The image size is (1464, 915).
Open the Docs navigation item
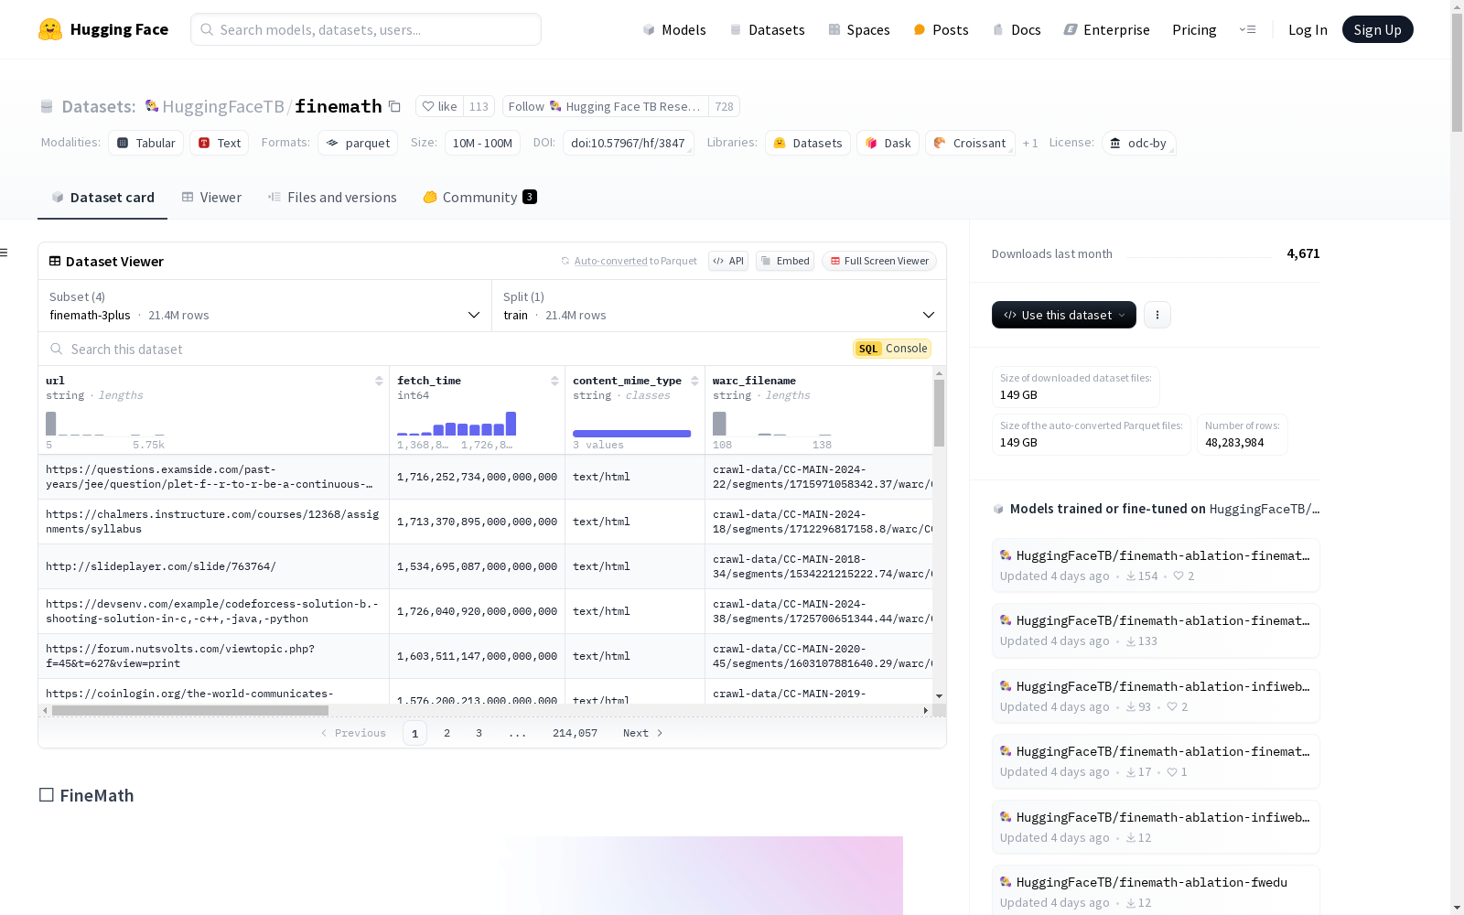[x=1017, y=29]
